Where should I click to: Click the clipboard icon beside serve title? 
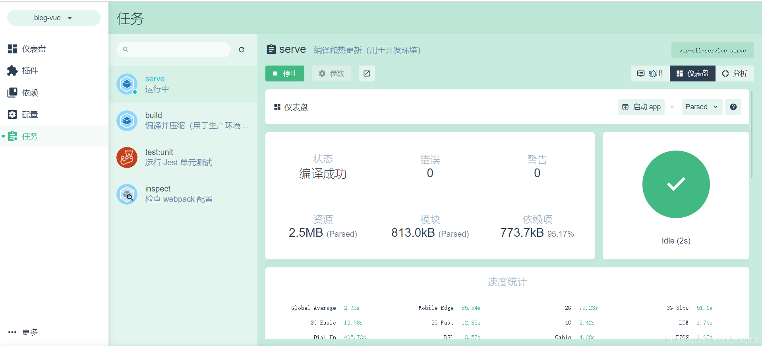tap(271, 49)
